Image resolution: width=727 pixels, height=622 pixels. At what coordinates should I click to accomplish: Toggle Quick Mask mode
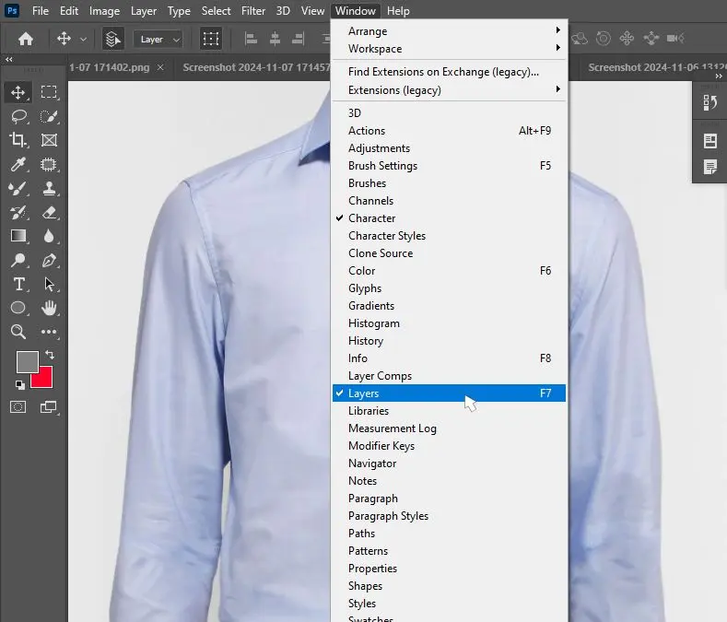point(18,406)
